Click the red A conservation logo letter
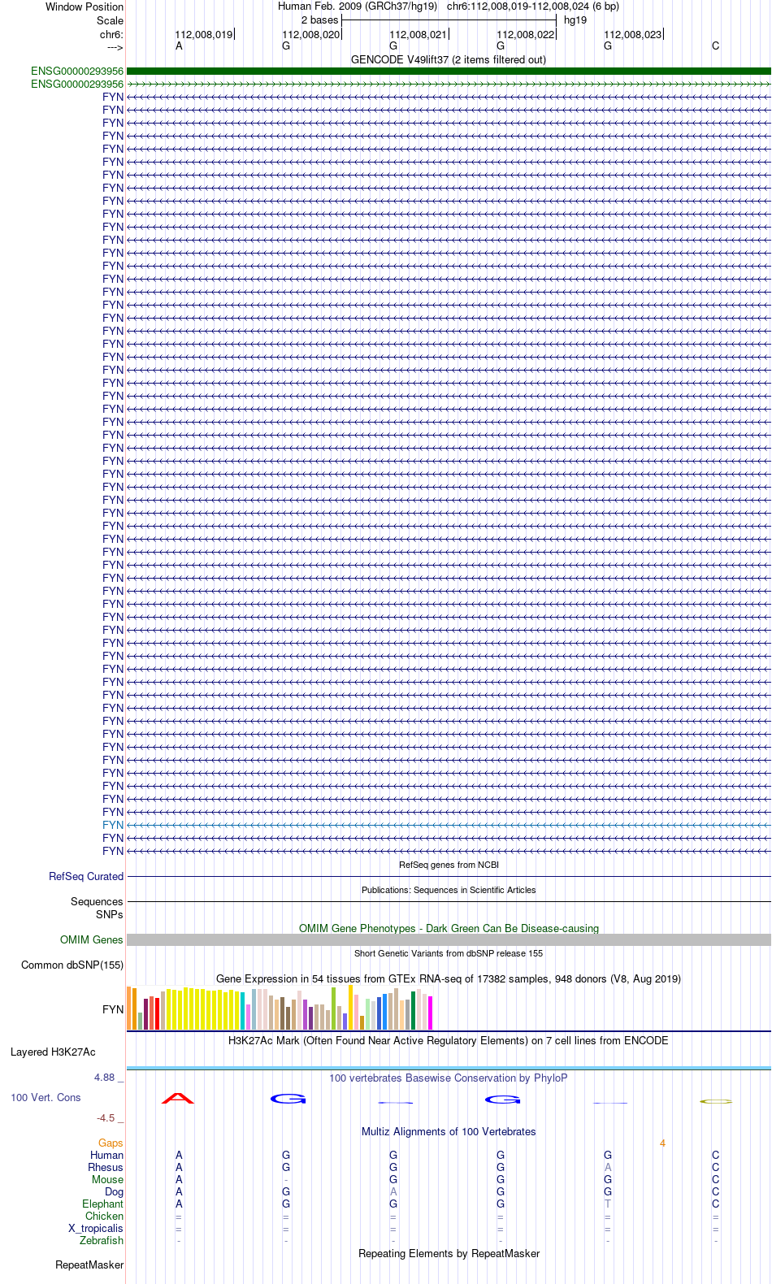This screenshot has width=772, height=1284. [x=178, y=1099]
